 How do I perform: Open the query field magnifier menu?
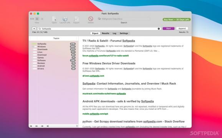click(x=40, y=29)
